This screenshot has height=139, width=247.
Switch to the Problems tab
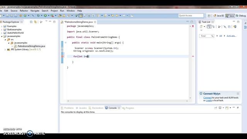[68, 108]
